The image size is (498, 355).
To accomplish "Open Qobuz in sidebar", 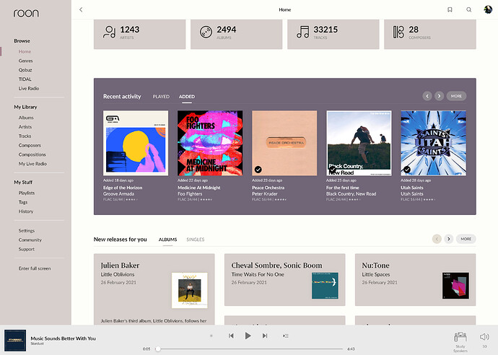I will pos(25,70).
